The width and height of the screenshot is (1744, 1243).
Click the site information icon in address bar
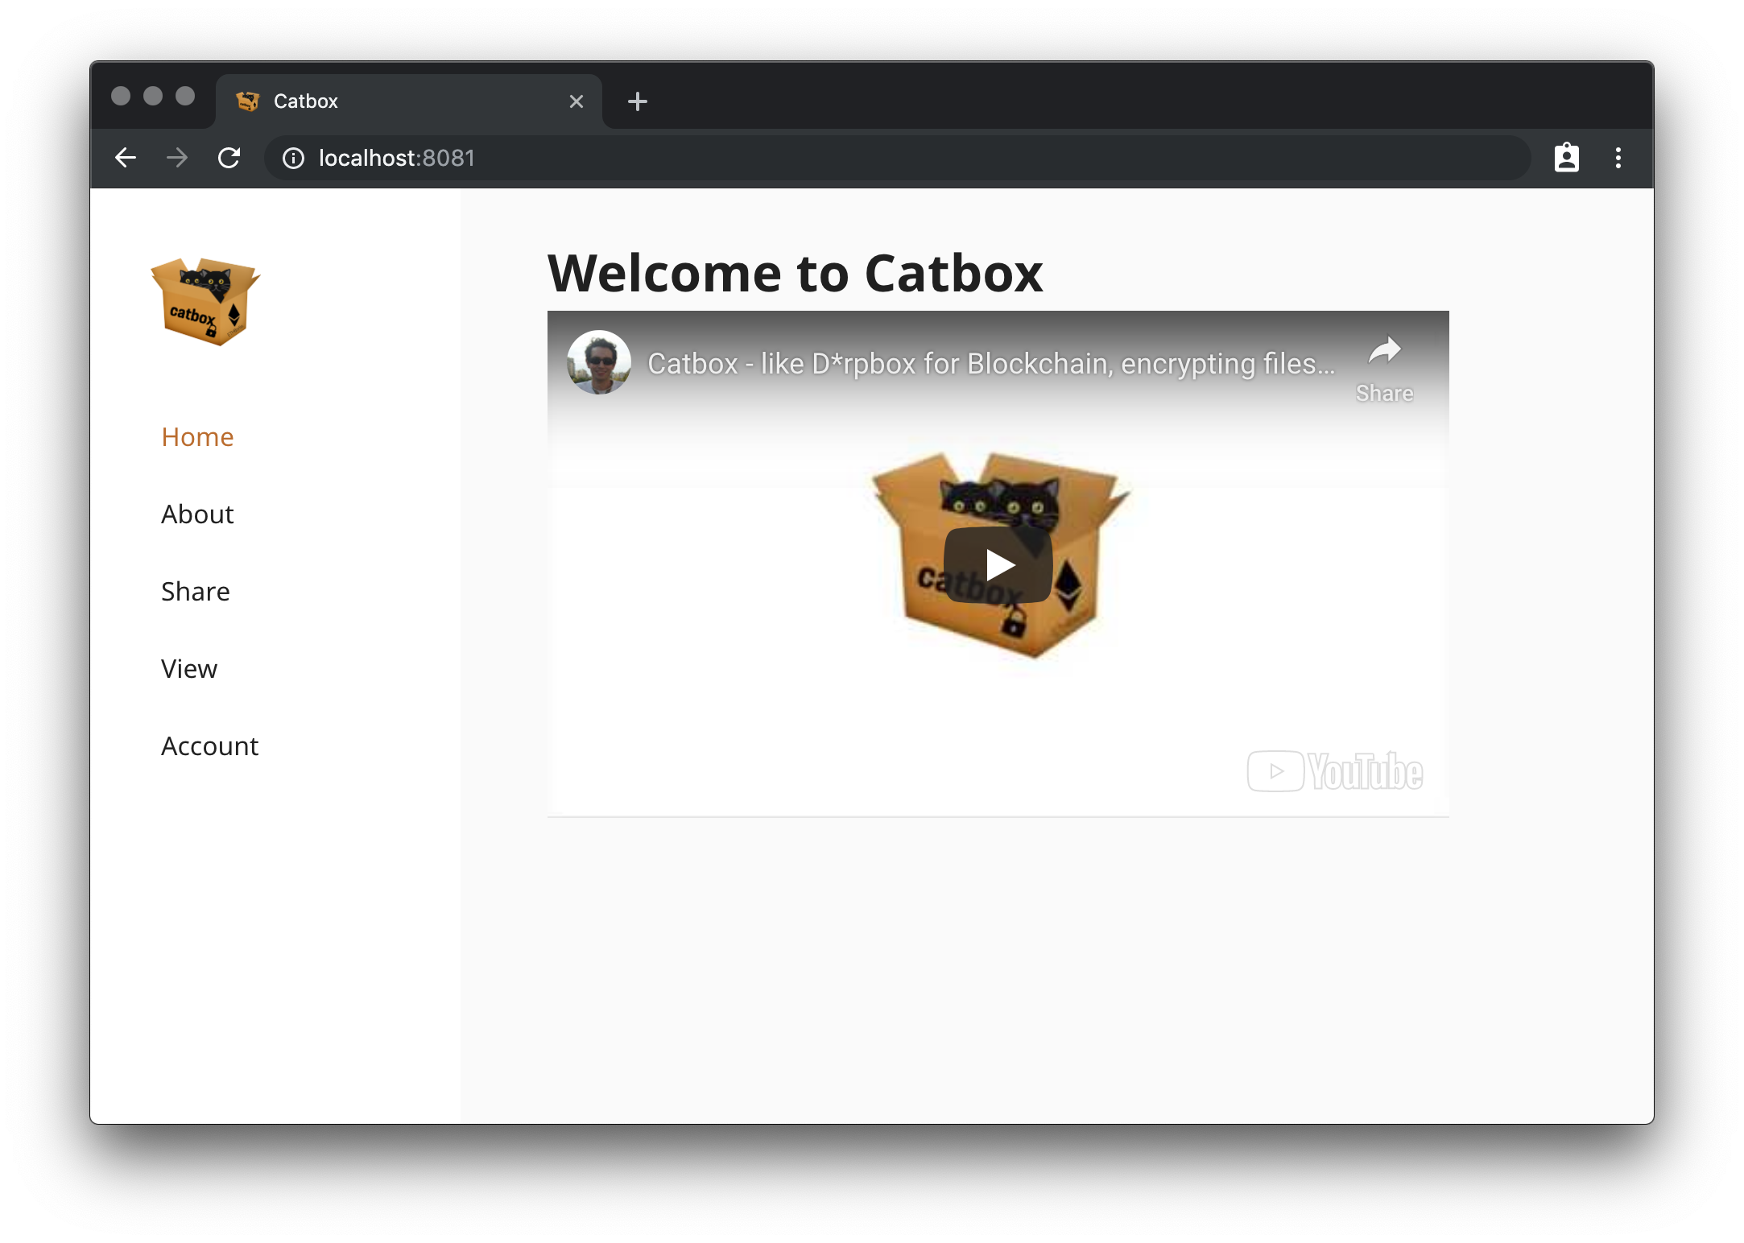[293, 158]
